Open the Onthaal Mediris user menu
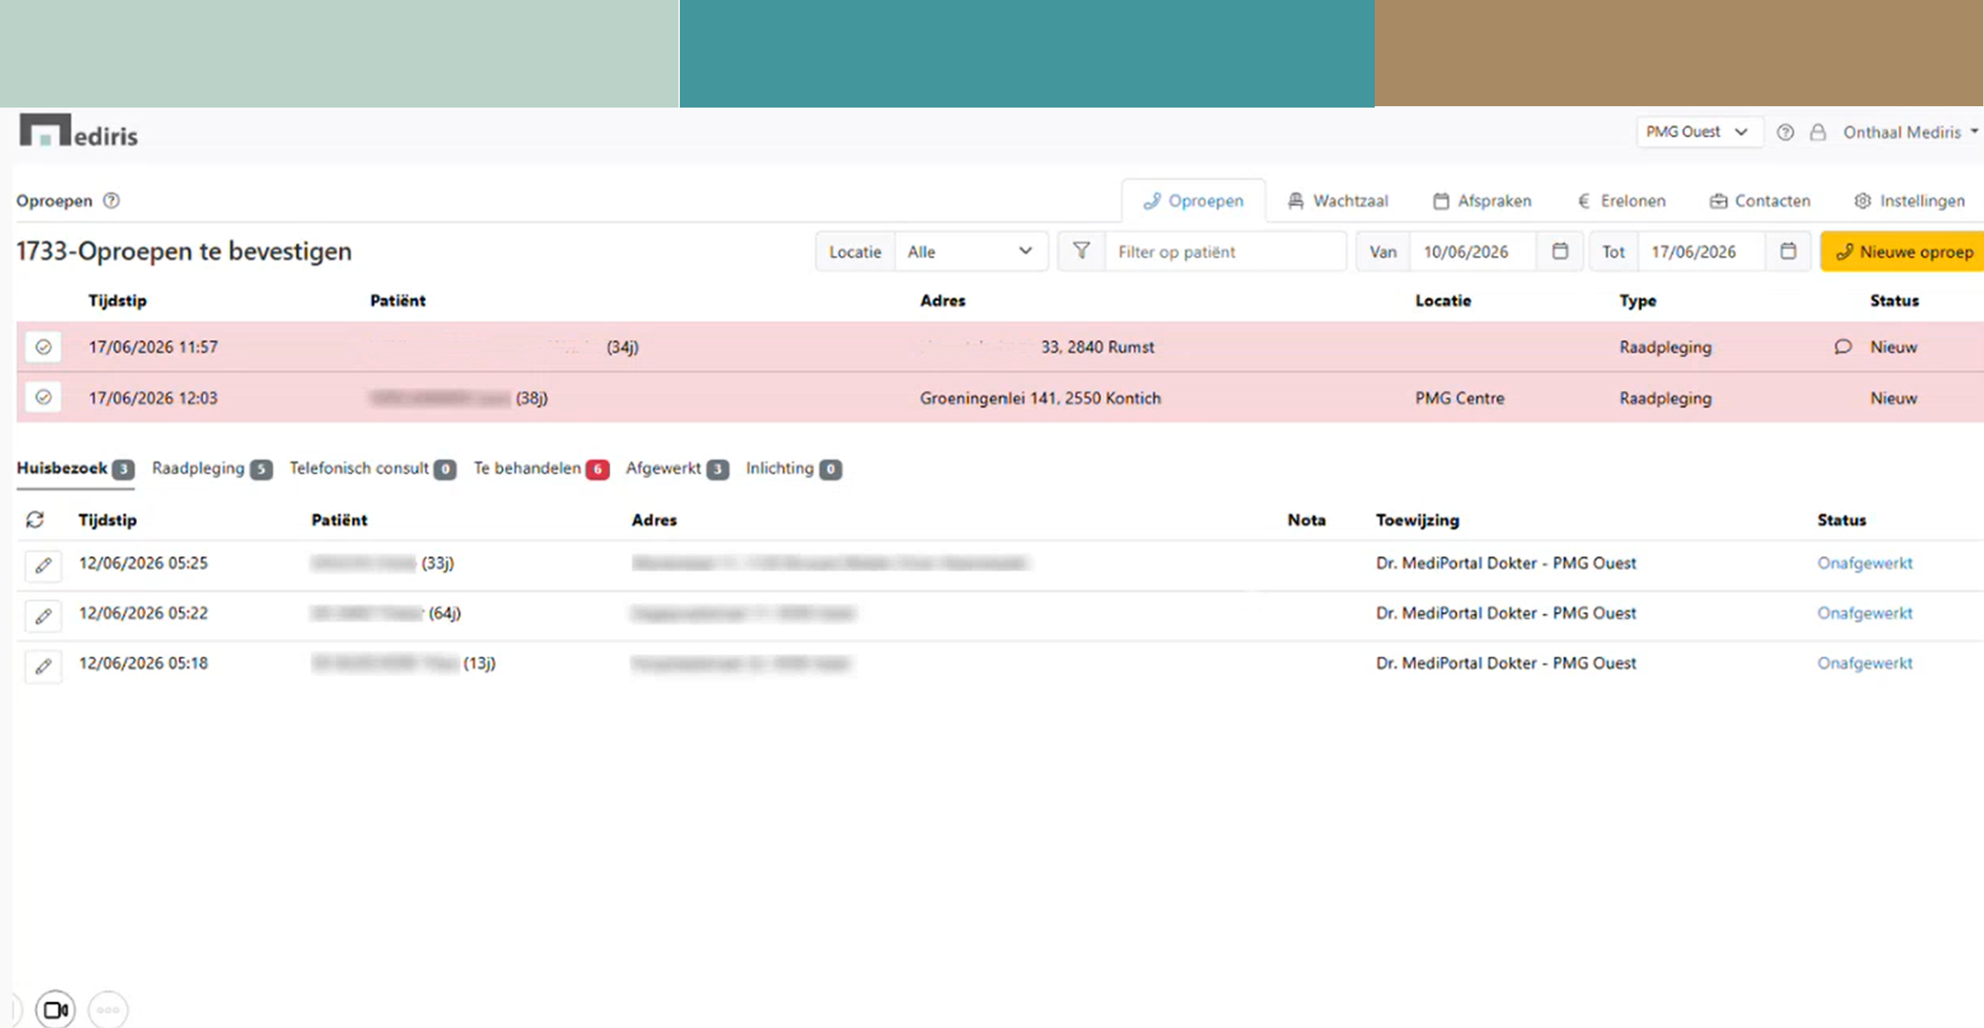1984x1028 pixels. pos(1909,132)
